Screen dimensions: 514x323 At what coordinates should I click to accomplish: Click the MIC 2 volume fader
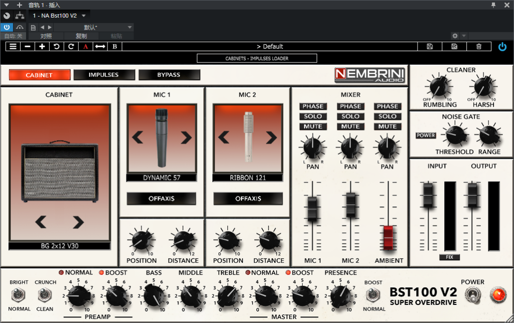(350, 204)
